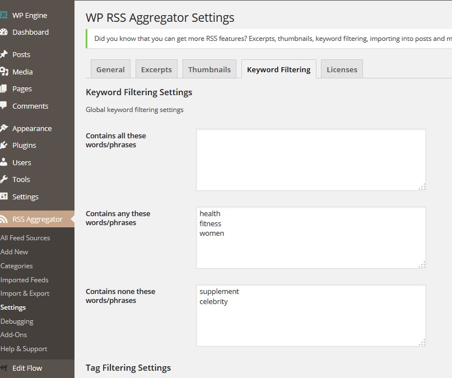Click resize grip of 'Contains none' textarea
Screen dimensions: 452x378
pyautogui.click(x=422, y=342)
